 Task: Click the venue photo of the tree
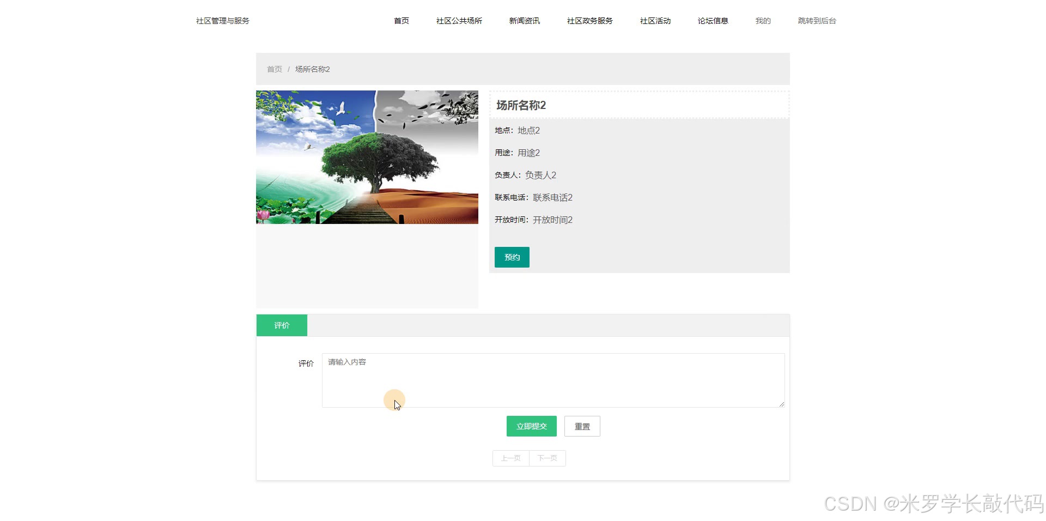point(366,157)
